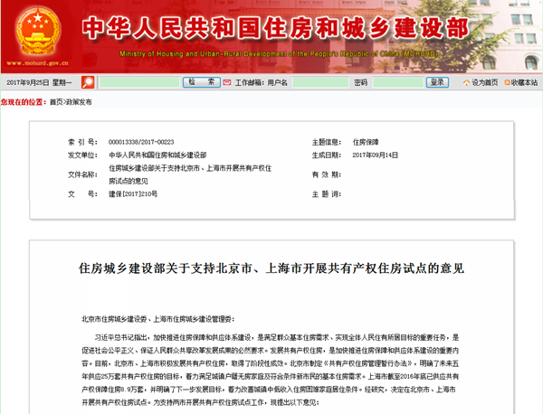Click the www.mohurd.gov.cn text in banner

pyautogui.click(x=37, y=63)
